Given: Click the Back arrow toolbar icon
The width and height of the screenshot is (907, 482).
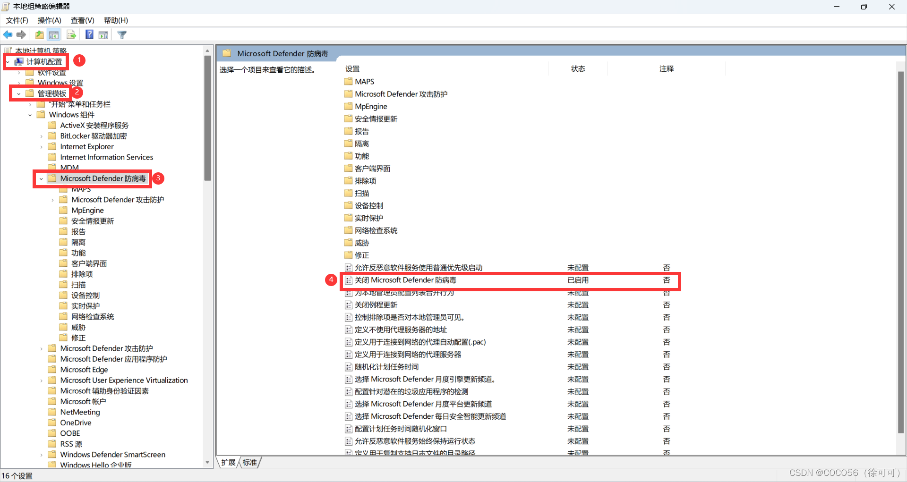Looking at the screenshot, I should [x=8, y=34].
